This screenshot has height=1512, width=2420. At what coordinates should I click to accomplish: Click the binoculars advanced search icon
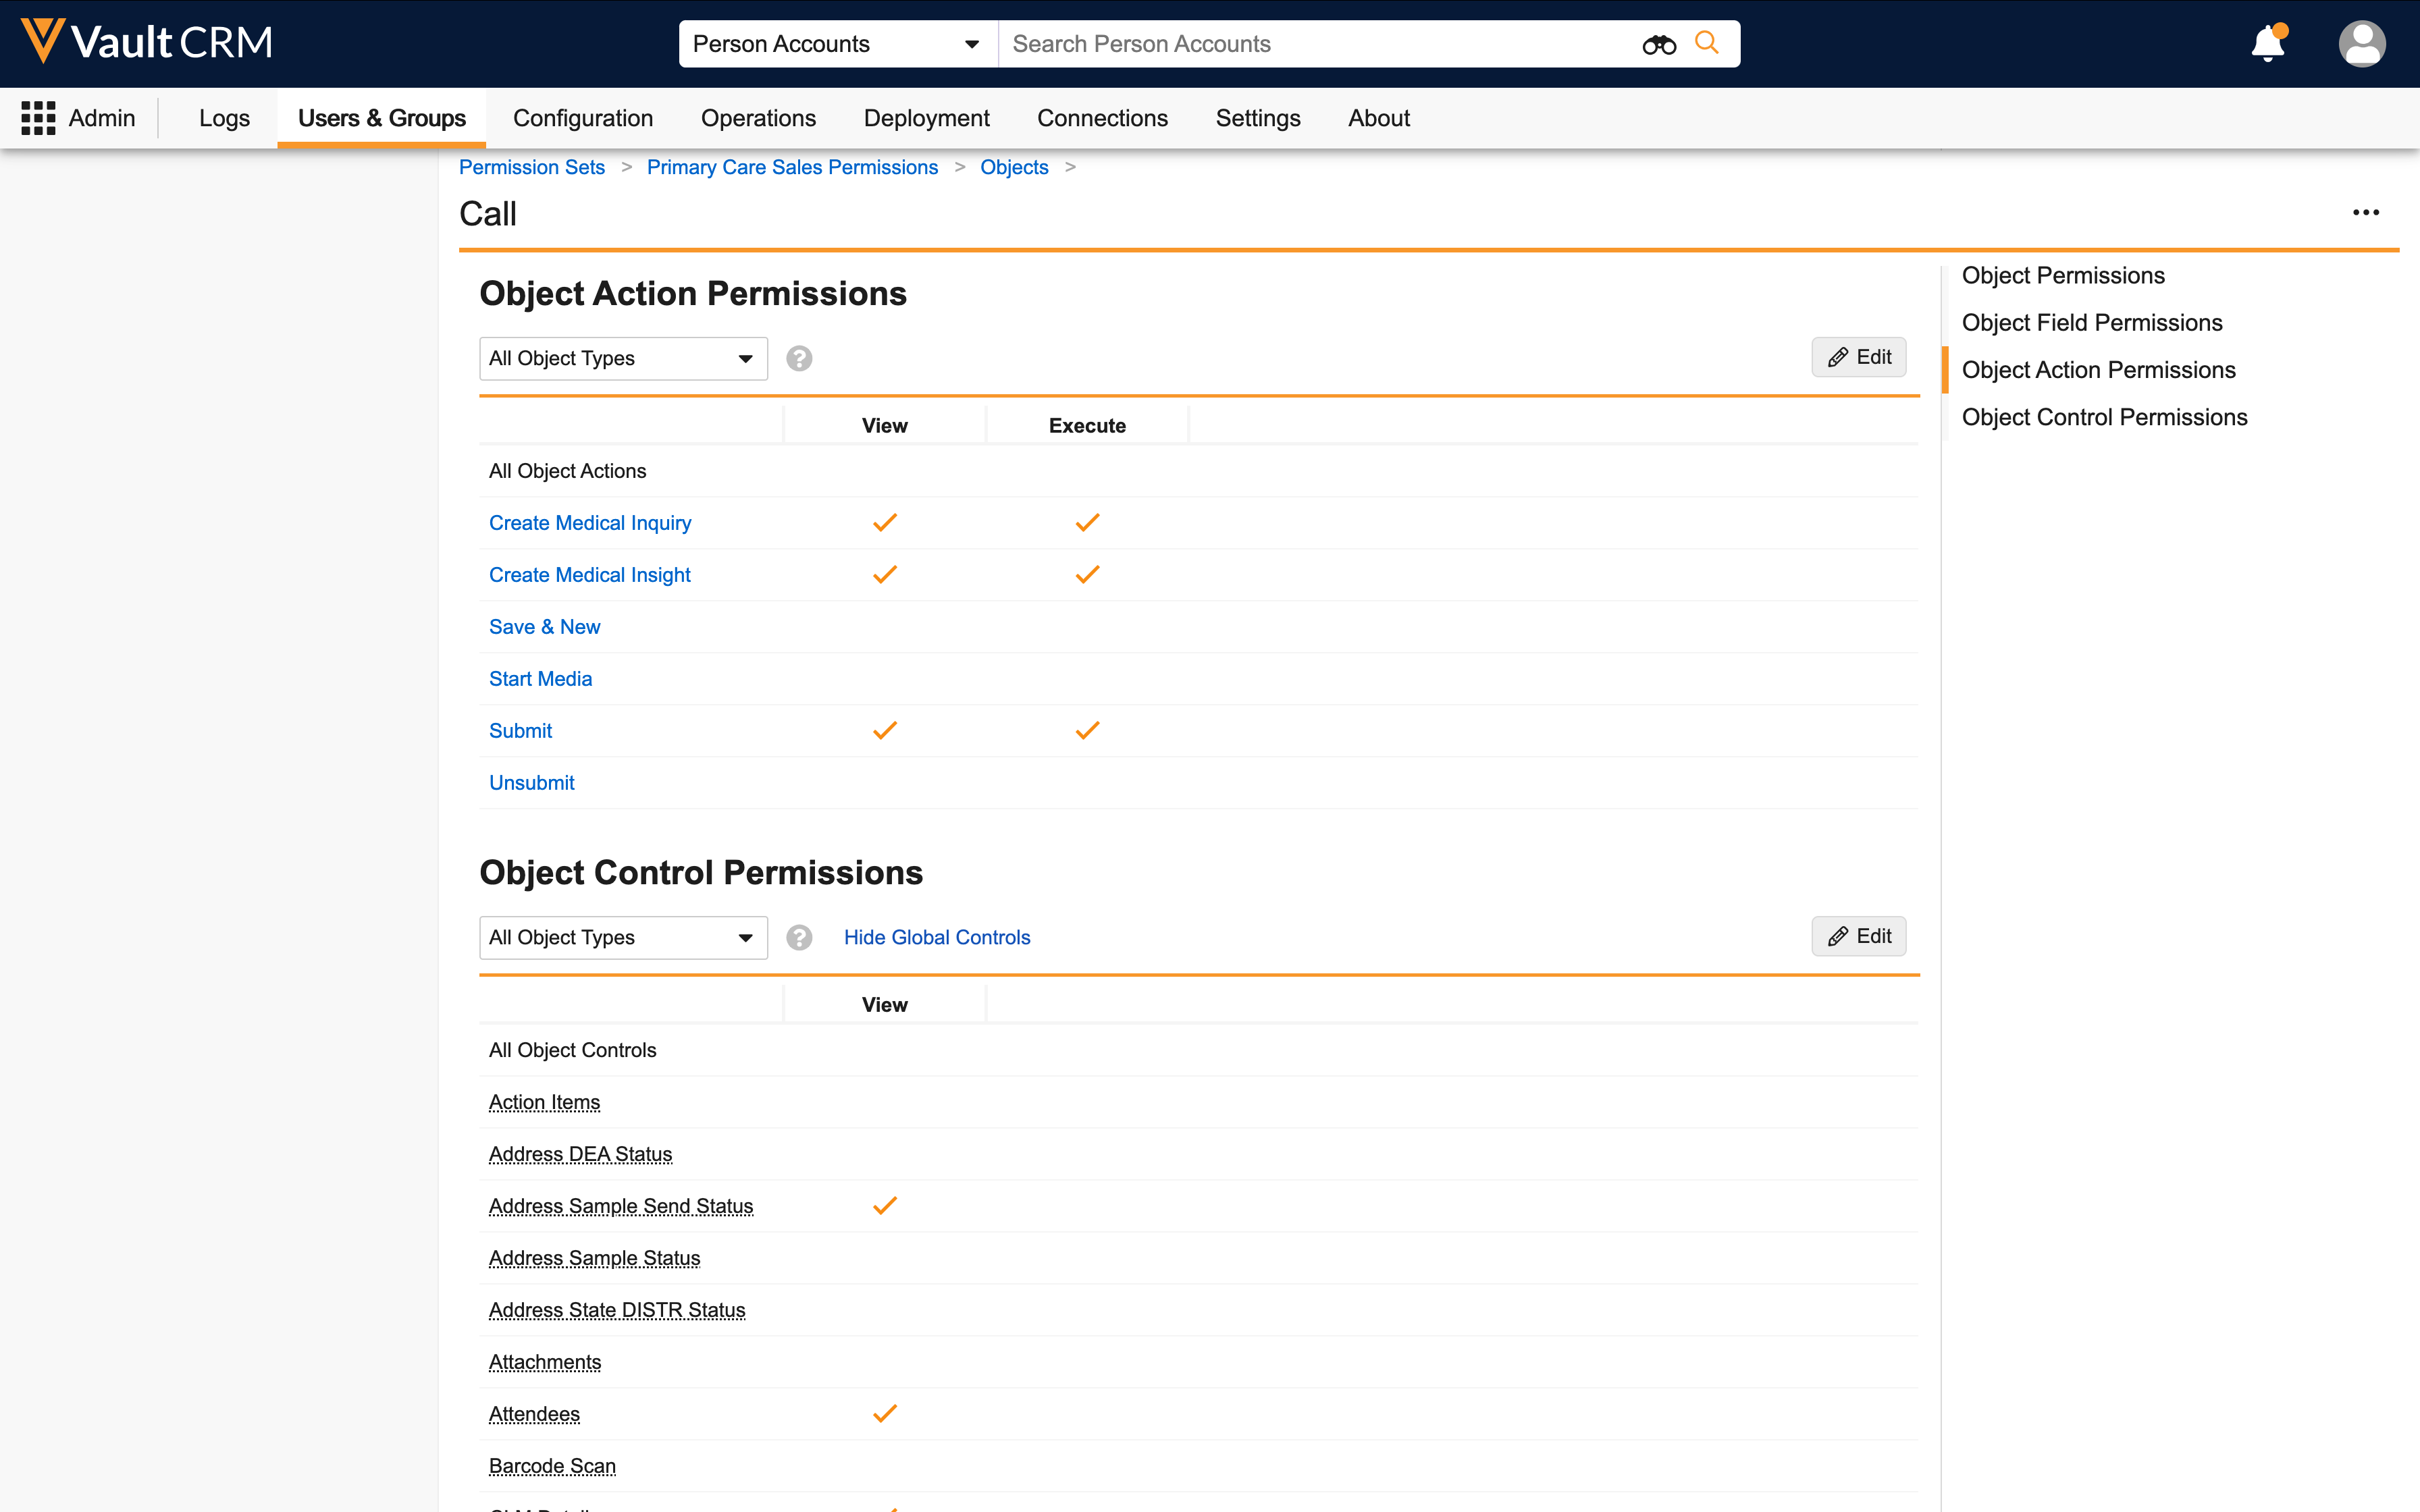tap(1658, 44)
